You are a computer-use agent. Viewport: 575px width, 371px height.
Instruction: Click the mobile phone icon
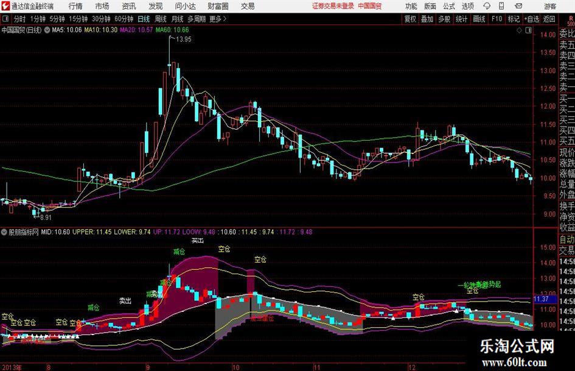click(501, 6)
